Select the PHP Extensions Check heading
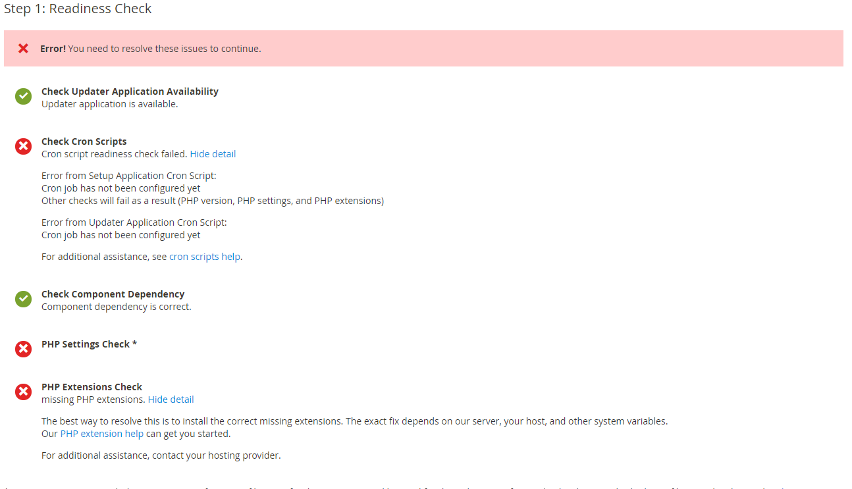 (x=92, y=386)
